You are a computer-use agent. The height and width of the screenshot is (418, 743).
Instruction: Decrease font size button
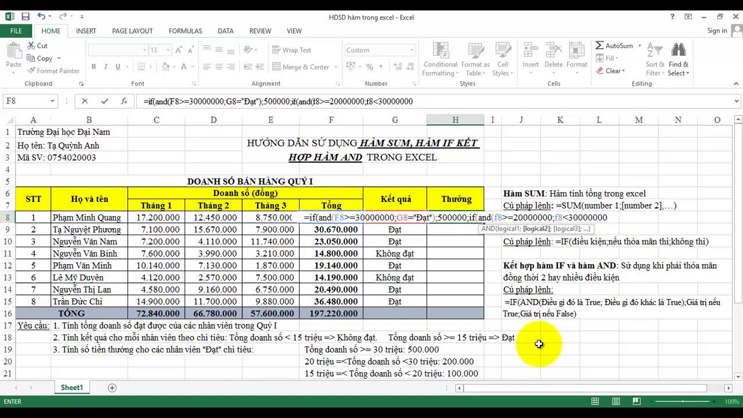click(x=191, y=50)
